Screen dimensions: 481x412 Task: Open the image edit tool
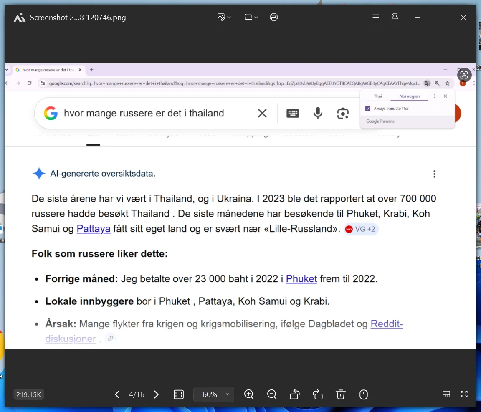point(221,17)
